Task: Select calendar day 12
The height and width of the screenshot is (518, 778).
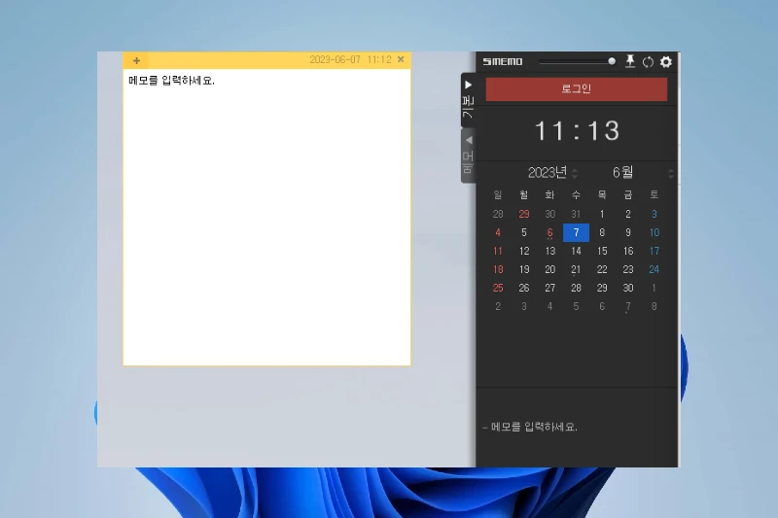Action: pos(524,252)
